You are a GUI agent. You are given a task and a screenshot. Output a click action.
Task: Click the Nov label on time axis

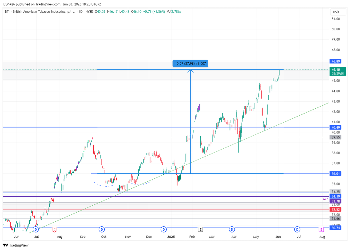point(128,237)
